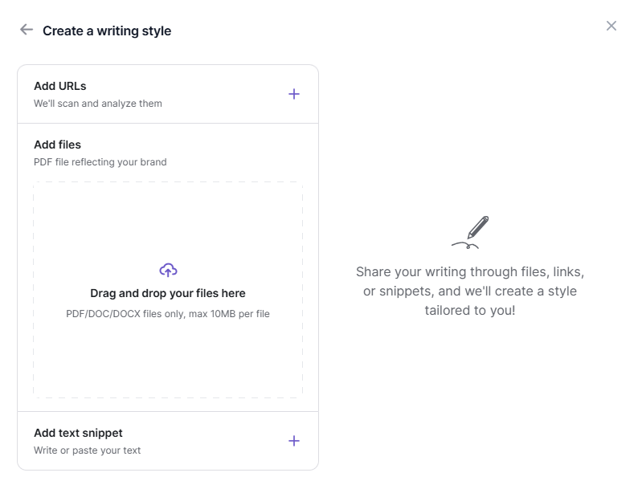Click the "PDF file reflecting your brand" description
The image size is (638, 489).
pyautogui.click(x=100, y=162)
